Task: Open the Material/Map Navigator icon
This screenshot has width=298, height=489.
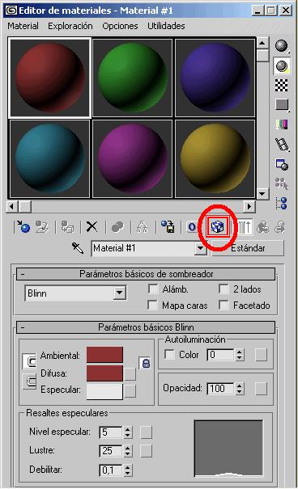Action: pos(282,203)
